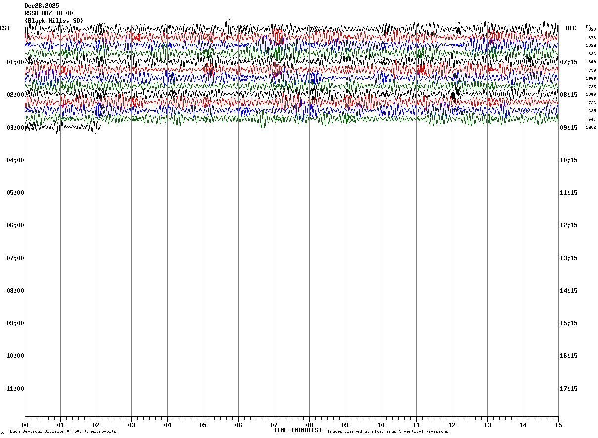The height and width of the screenshot is (438, 598).
Task: Click the 09:15 UTC time label
Action: [569, 128]
